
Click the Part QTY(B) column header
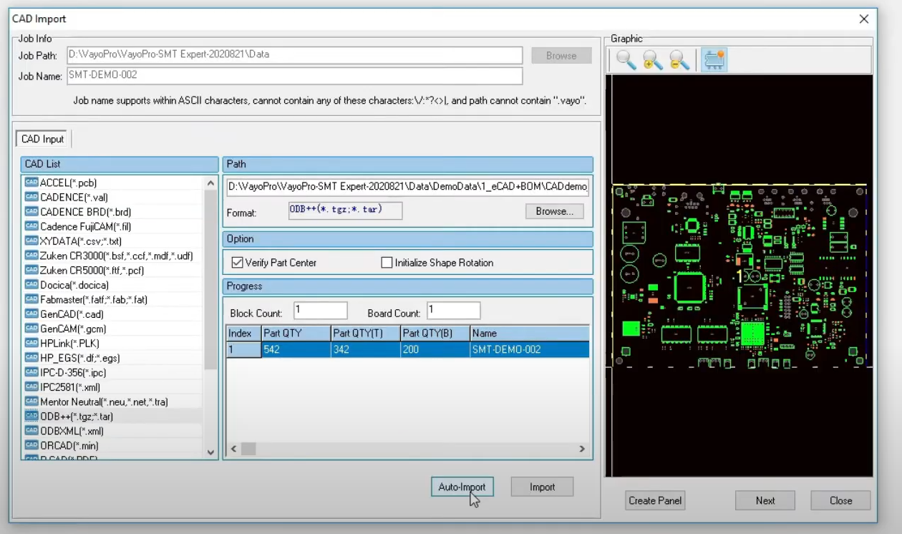pos(435,333)
